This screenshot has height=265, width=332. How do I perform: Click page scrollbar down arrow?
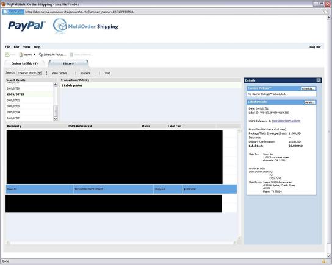click(328, 256)
